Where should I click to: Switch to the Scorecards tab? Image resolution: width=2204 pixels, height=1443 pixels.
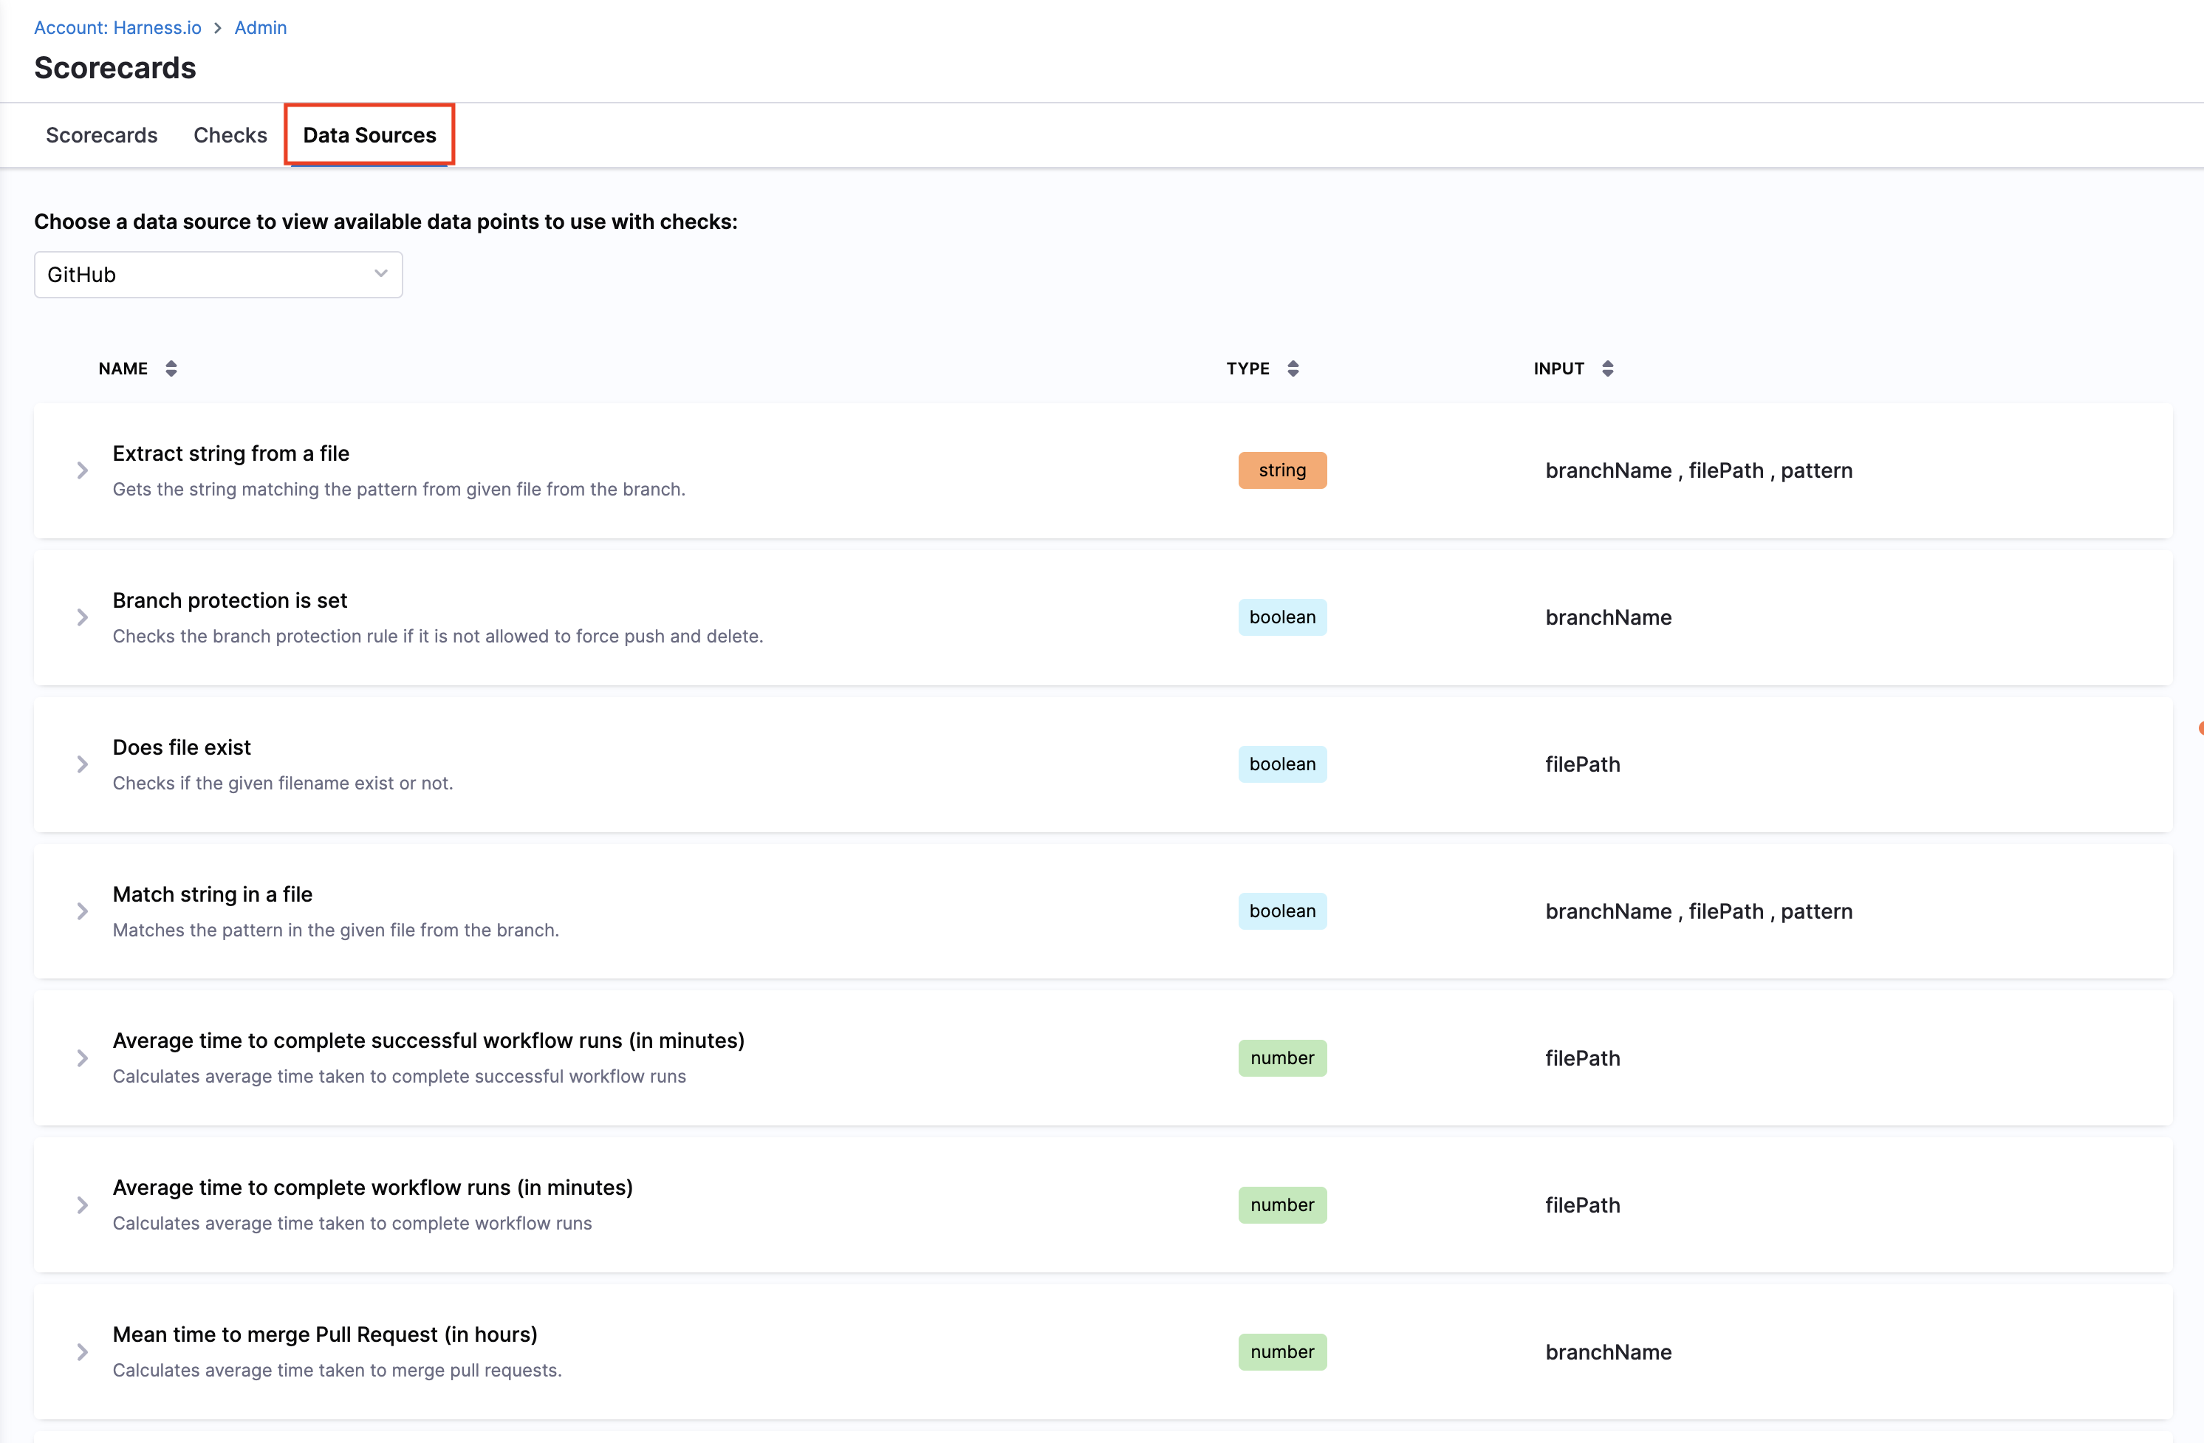[102, 135]
